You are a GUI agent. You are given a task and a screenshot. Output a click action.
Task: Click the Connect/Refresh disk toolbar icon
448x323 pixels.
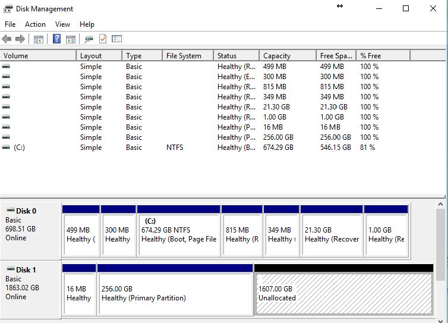tap(89, 39)
